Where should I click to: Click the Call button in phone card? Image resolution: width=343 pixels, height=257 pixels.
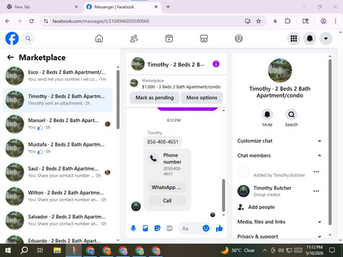(x=167, y=201)
